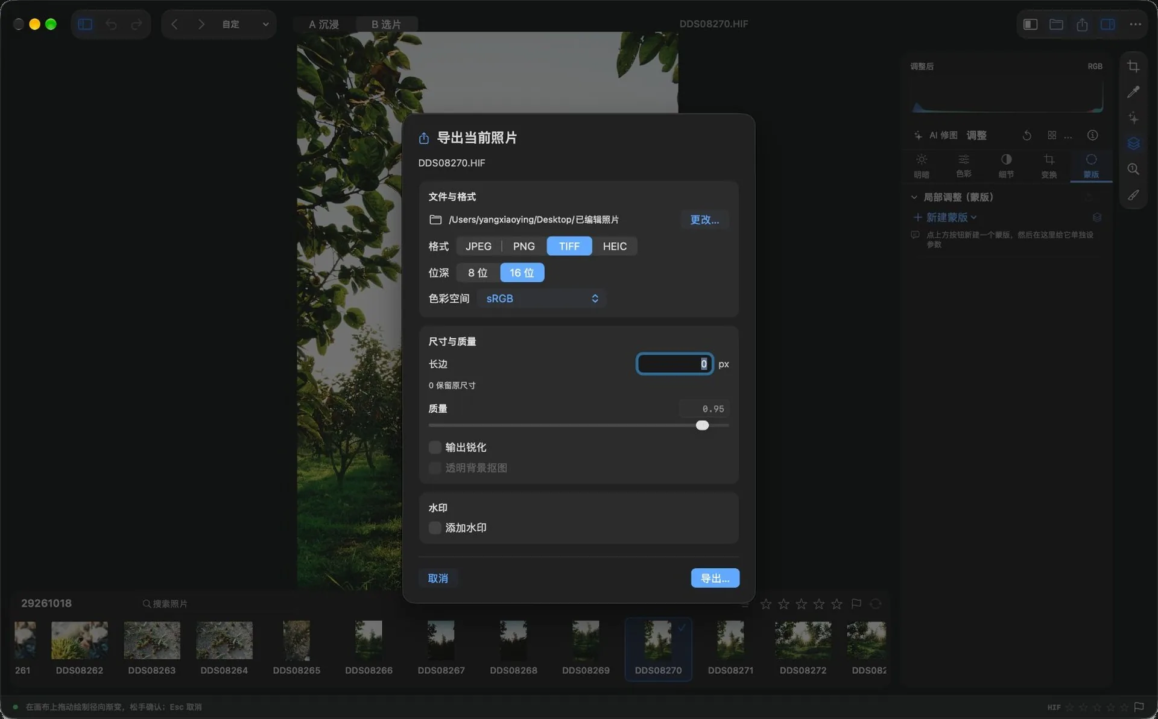Select the crop tool icon
Image resolution: width=1158 pixels, height=719 pixels.
click(x=1133, y=66)
